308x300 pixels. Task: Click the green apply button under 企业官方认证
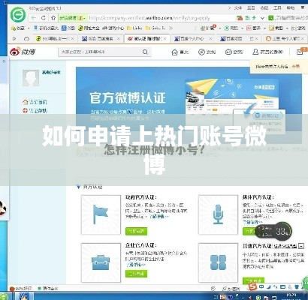pyautogui.click(x=136, y=274)
